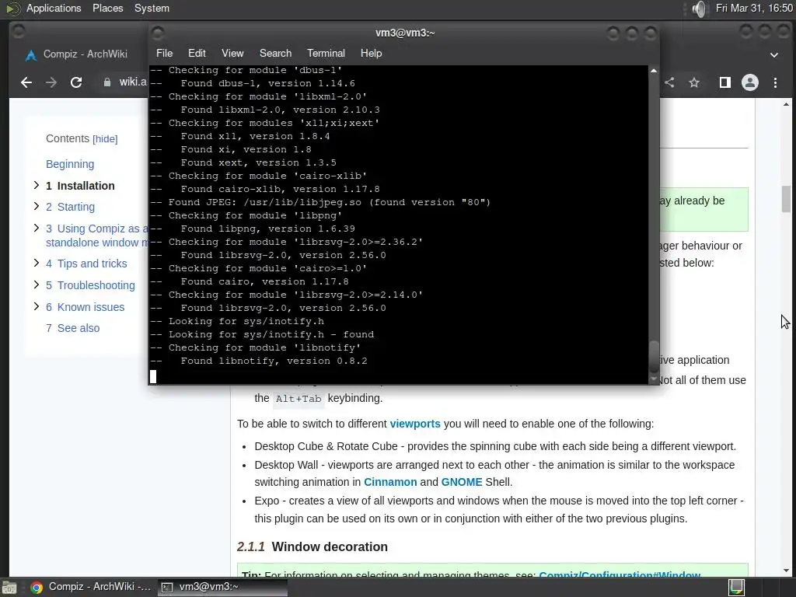Image resolution: width=796 pixels, height=597 pixels.
Task: Open the System menu in top panel
Action: pyautogui.click(x=152, y=9)
